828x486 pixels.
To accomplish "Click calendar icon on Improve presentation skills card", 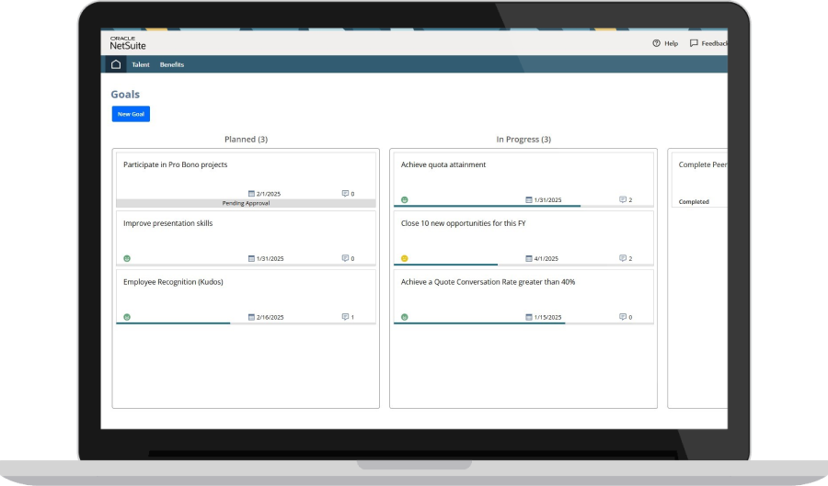I will click(251, 258).
